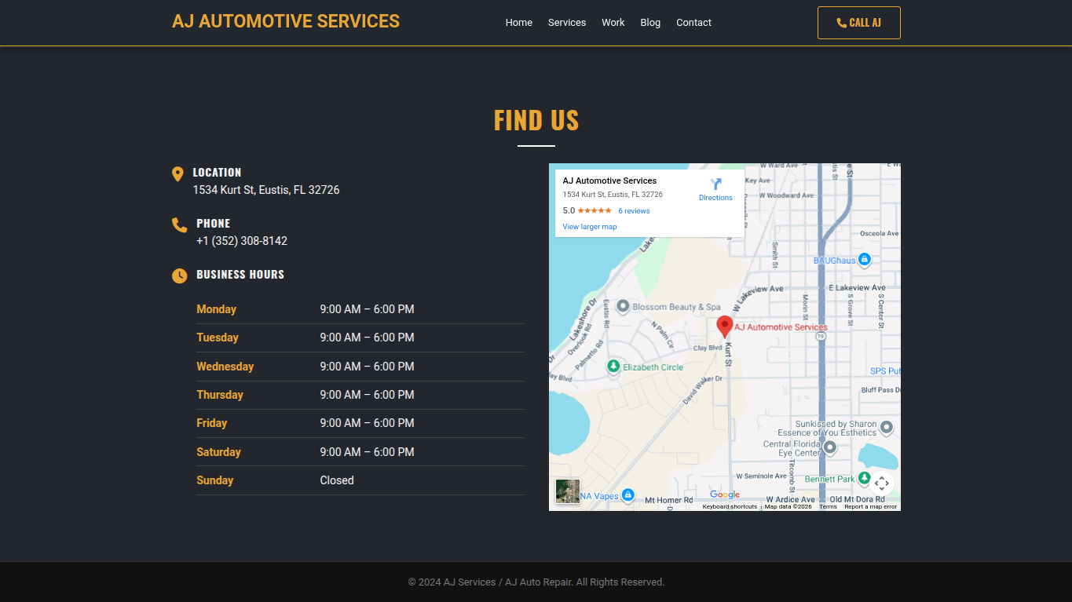Select the Bennett Park tree marker
Viewport: 1072px width, 602px height.
click(x=864, y=478)
